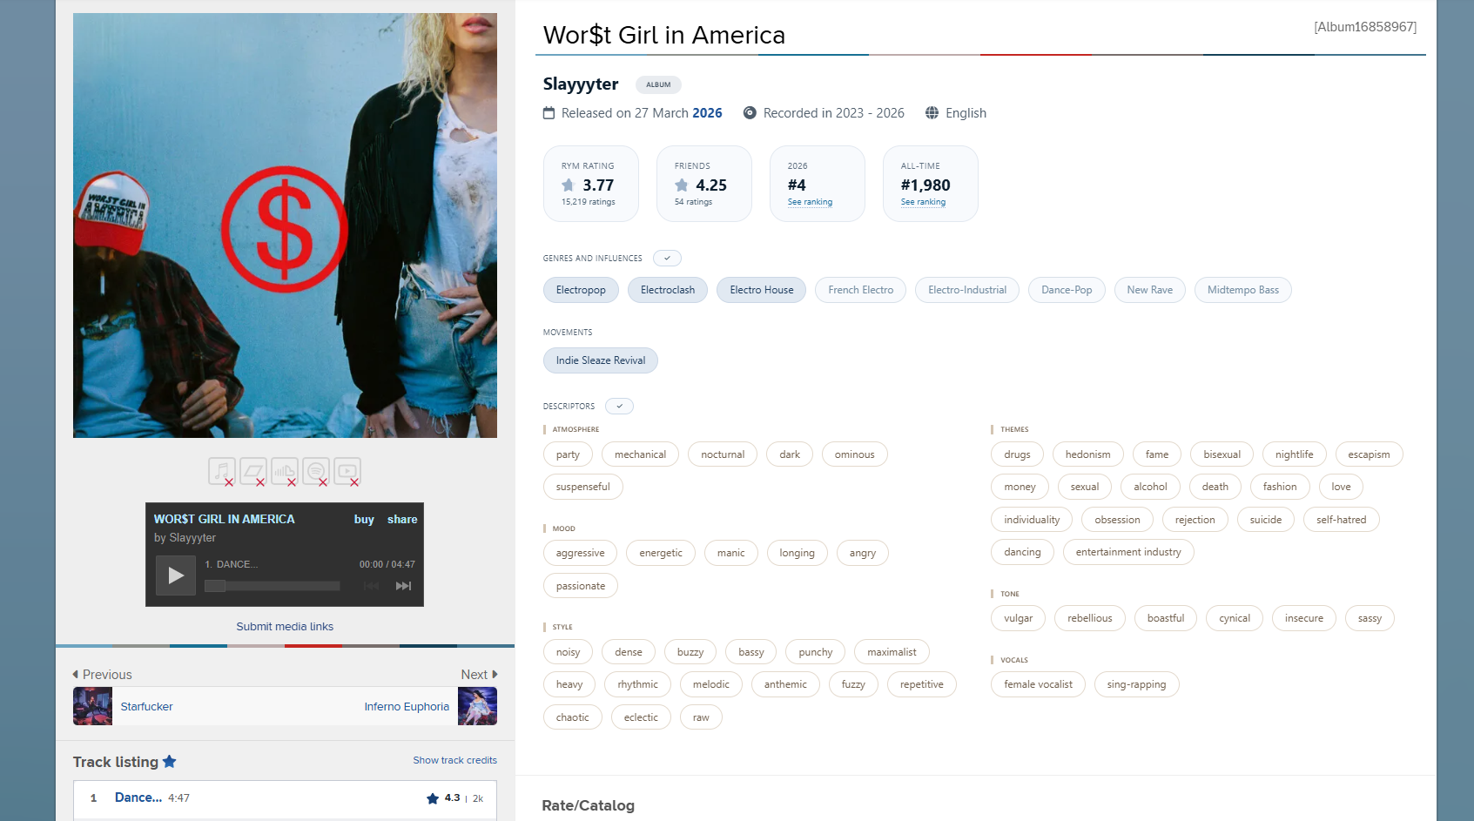Select the Indie Sleaze Revival movement
This screenshot has width=1474, height=821.
tap(601, 360)
